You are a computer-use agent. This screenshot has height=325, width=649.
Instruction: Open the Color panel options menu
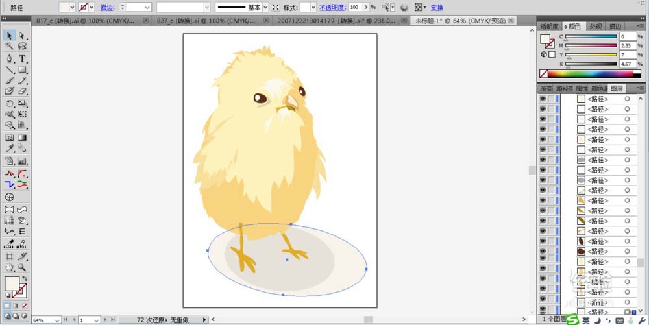click(x=641, y=26)
